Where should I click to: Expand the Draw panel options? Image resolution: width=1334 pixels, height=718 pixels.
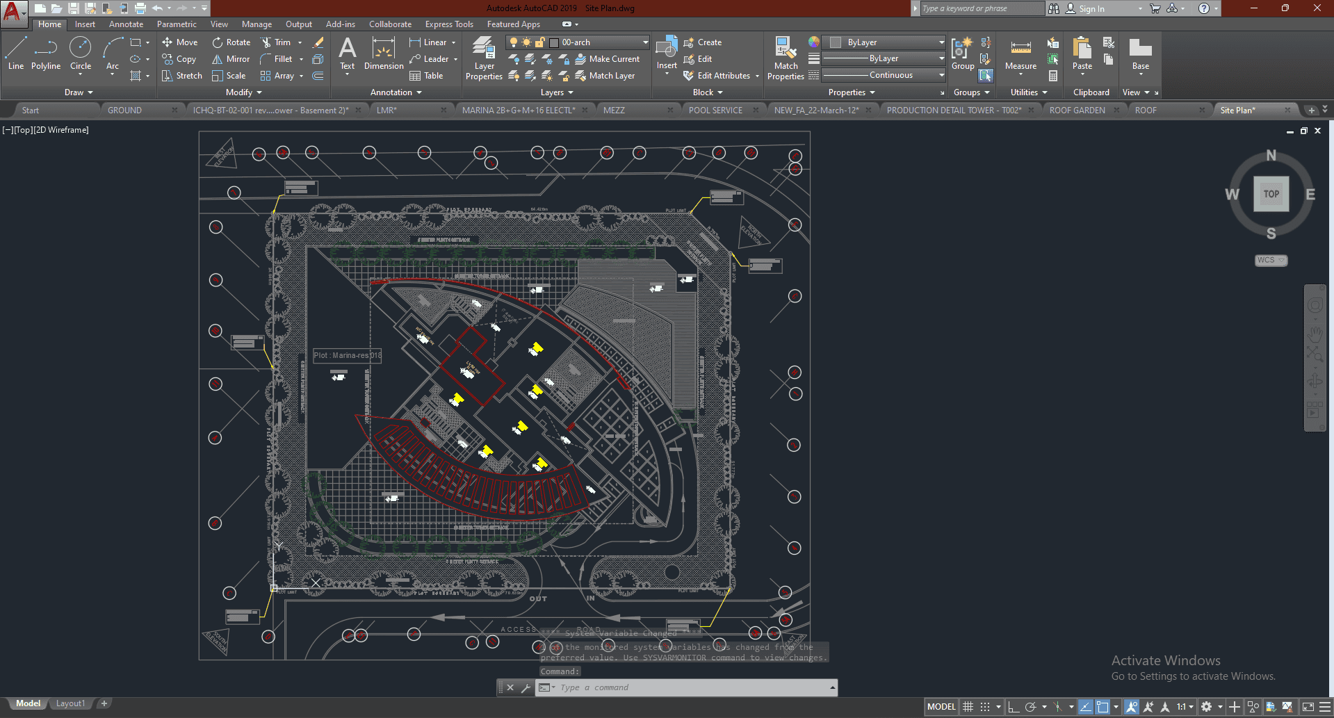(79, 92)
